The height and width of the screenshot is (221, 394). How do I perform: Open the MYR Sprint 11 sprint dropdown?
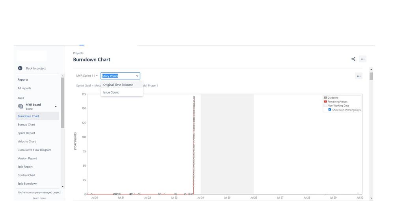coord(87,76)
